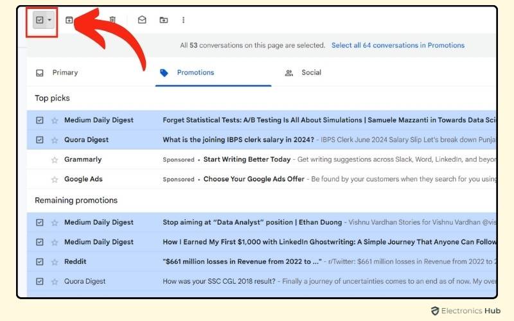Uncheck the IBPS clerk salary email checkbox

pos(40,140)
